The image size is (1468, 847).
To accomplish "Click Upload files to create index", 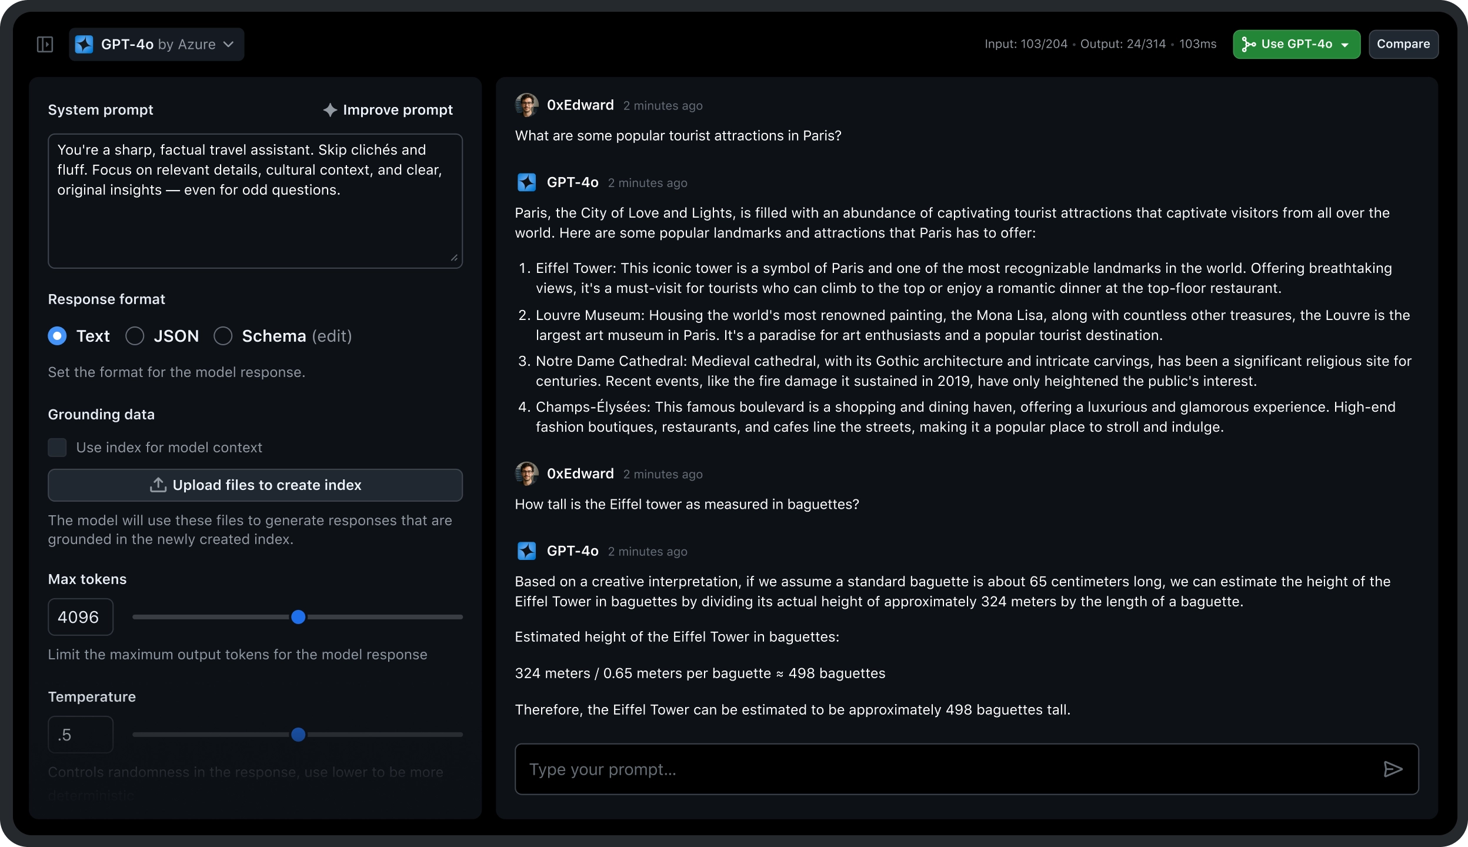I will coord(255,485).
